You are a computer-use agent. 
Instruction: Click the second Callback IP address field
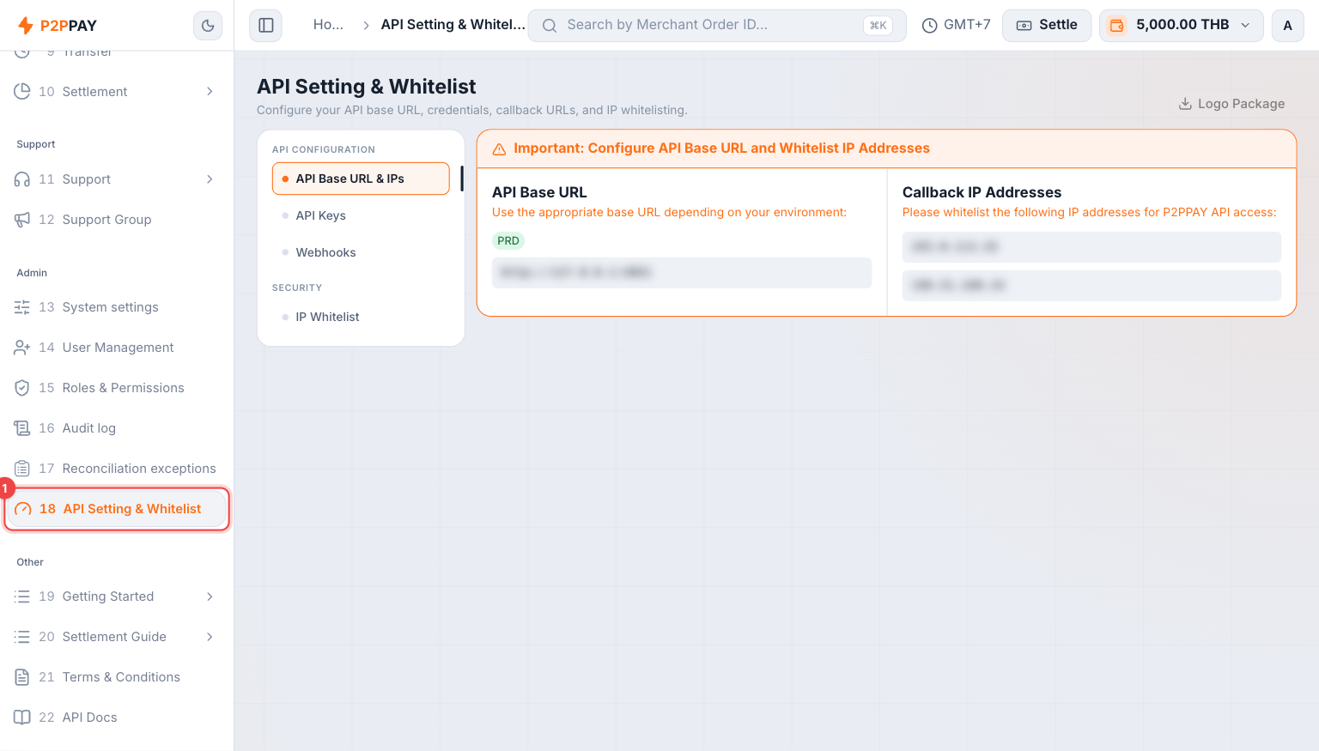[1091, 286]
